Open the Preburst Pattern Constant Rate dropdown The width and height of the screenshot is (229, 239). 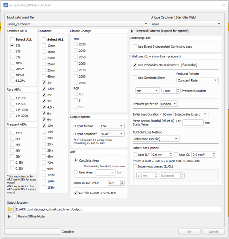pyautogui.click(x=197, y=80)
